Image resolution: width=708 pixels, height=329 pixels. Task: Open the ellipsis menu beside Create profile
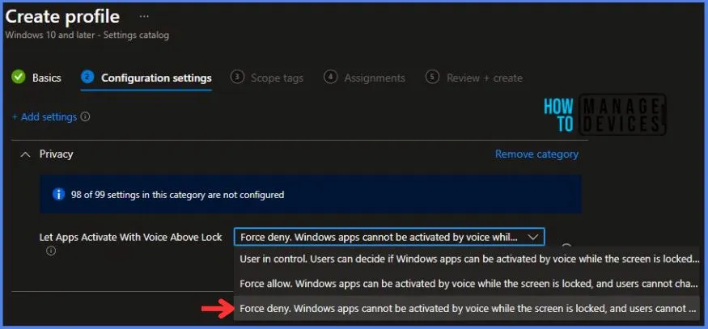click(144, 16)
